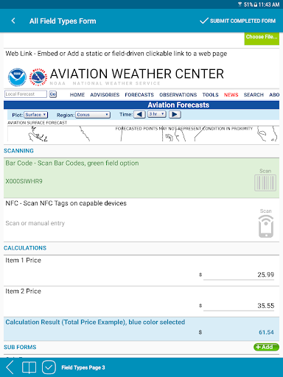Click the National Weather Service logo
283x377 pixels.
tap(38, 77)
